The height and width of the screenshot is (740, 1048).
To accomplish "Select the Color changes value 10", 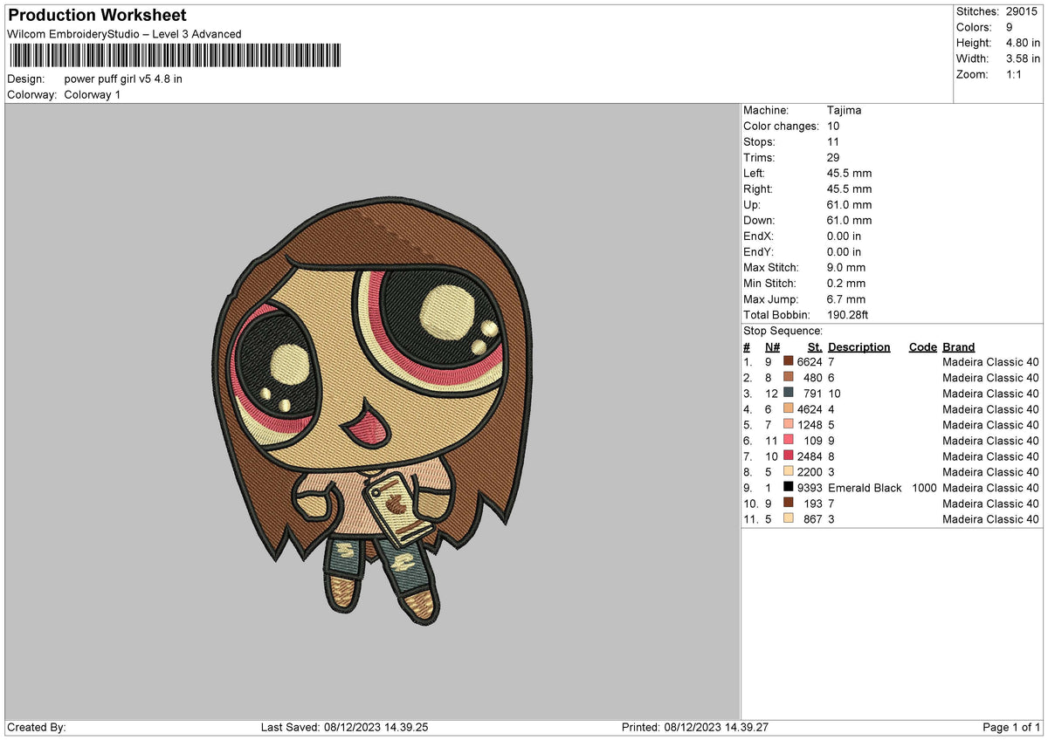I will 833,126.
